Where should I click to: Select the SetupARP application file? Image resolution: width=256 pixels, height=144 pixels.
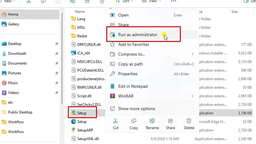pos(85,130)
